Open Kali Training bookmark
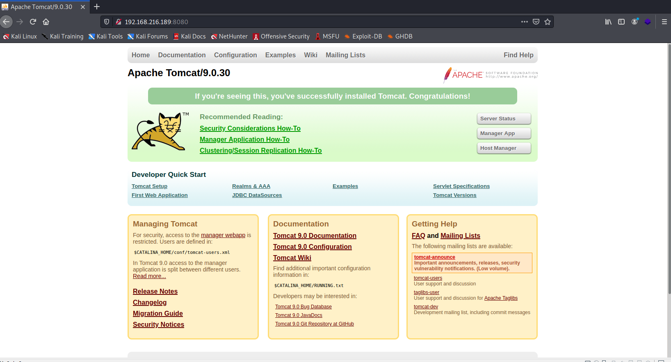This screenshot has width=671, height=362. click(62, 36)
